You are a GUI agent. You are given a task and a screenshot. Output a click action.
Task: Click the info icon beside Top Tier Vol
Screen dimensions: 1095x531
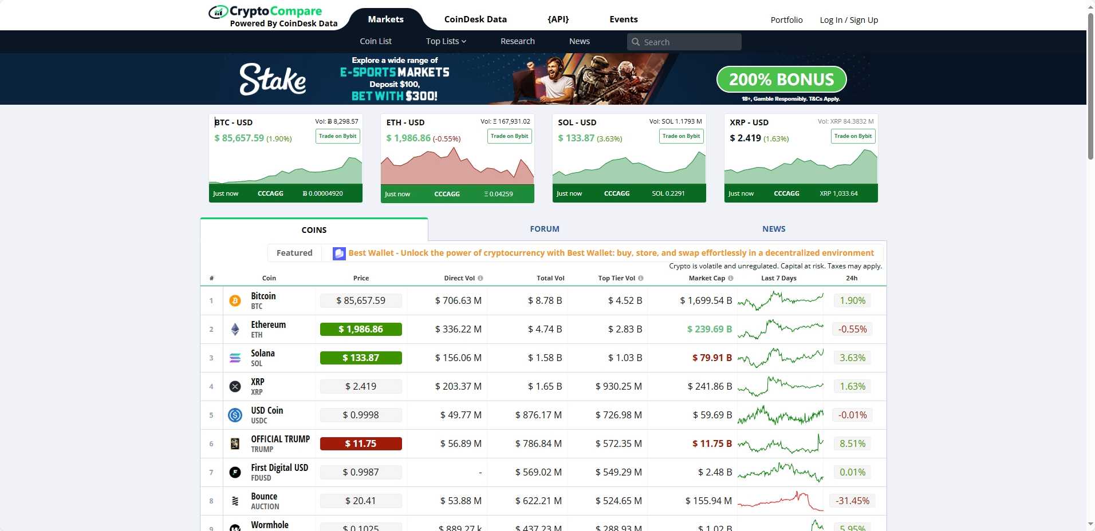[x=641, y=278]
